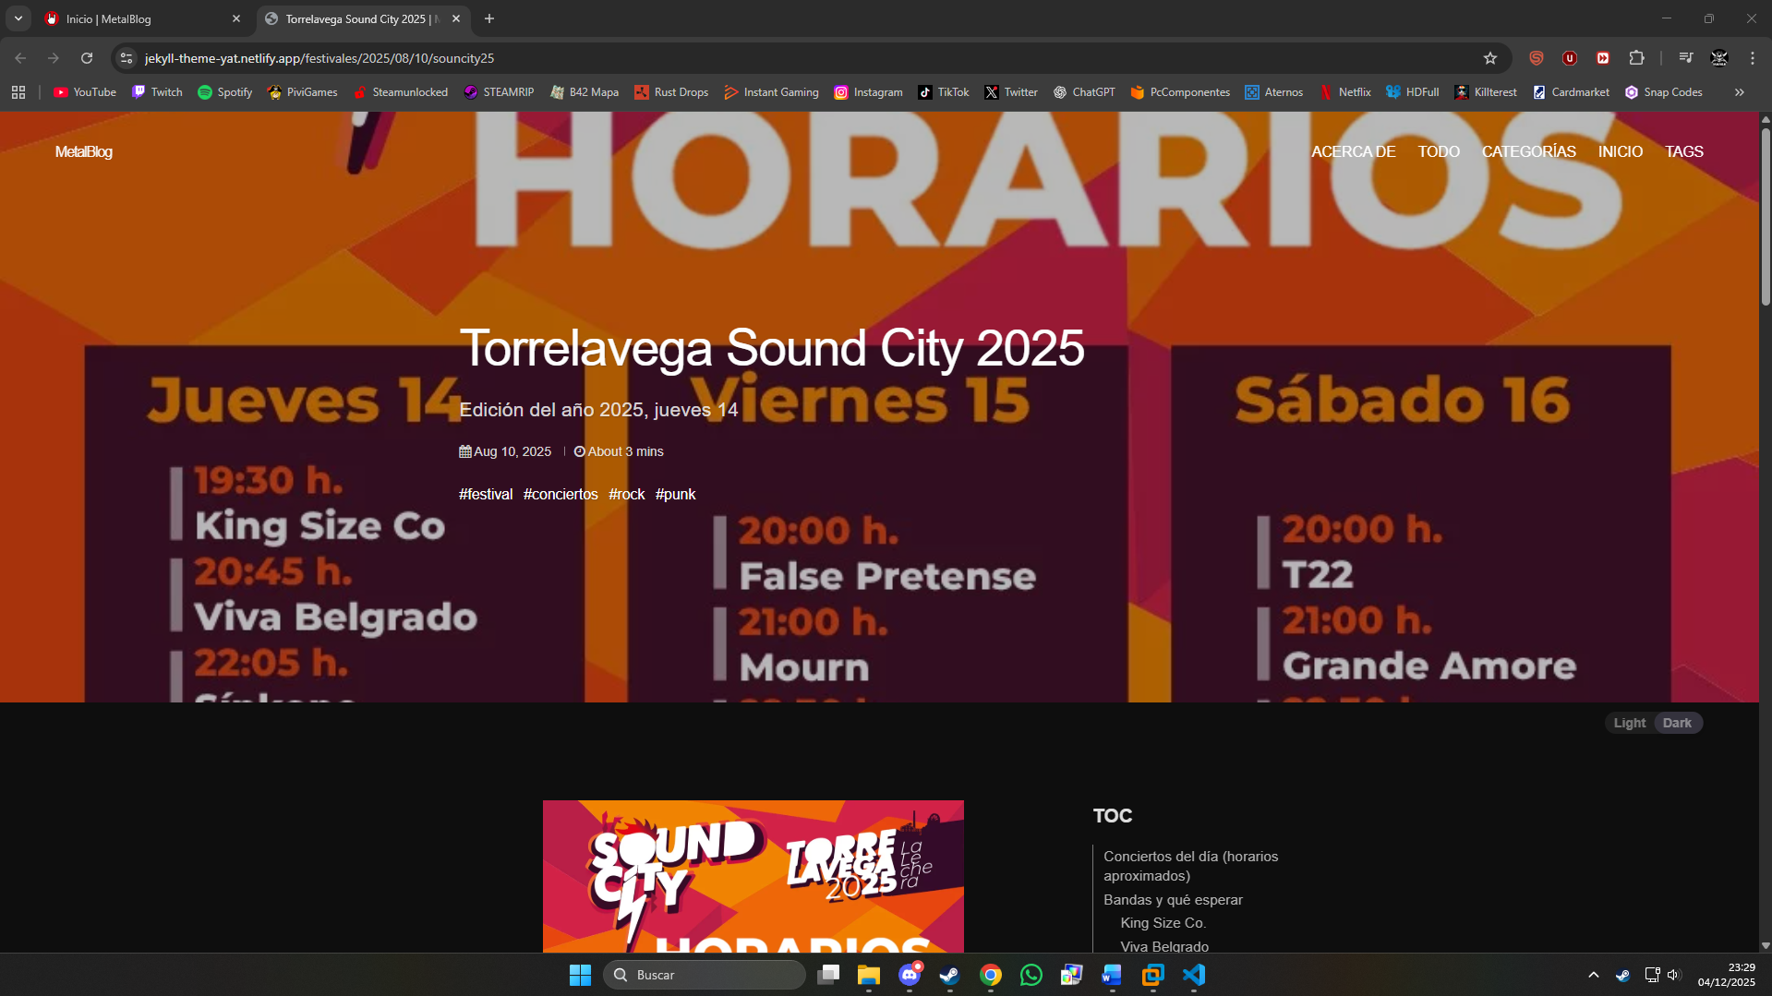The width and height of the screenshot is (1772, 996).
Task: Open the browser Extensions puzzle icon
Action: pyautogui.click(x=1636, y=58)
